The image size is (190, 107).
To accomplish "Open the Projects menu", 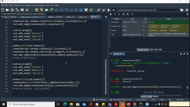I will [x=42, y=5].
